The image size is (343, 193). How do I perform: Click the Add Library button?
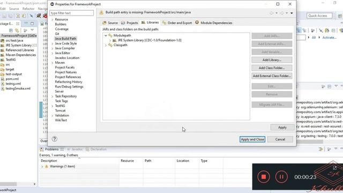coord(272,60)
